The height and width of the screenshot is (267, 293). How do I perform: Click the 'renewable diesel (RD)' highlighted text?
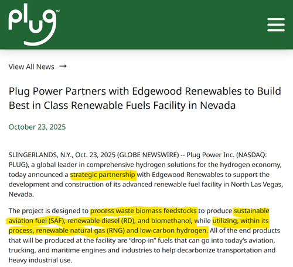tap(101, 221)
